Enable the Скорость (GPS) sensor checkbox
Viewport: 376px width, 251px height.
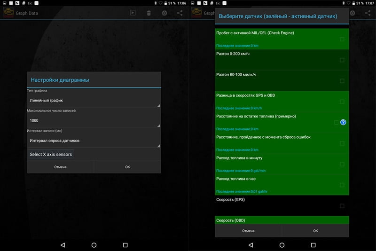(342, 206)
